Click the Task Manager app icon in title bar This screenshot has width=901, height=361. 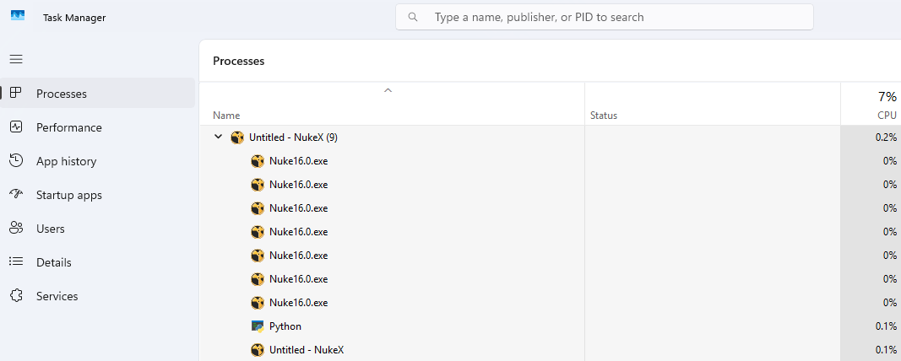[18, 15]
